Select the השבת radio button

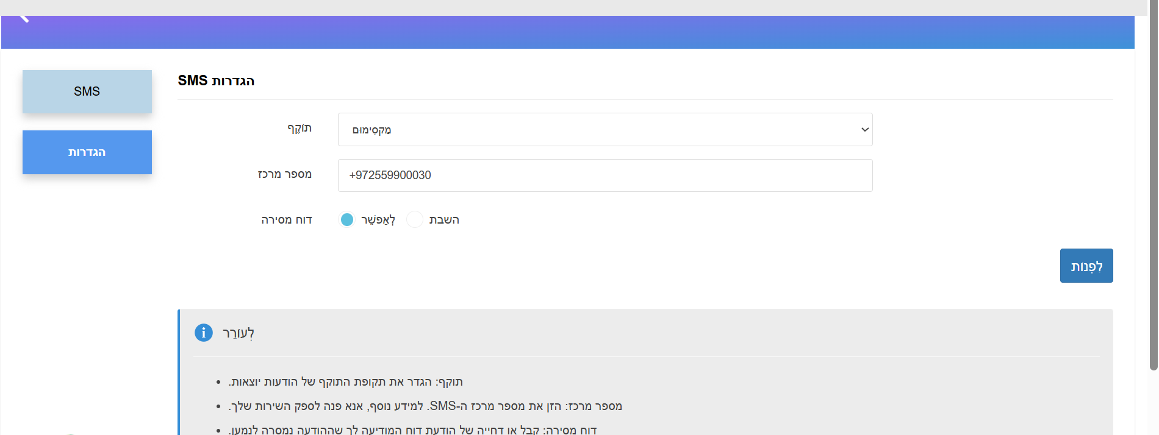click(415, 219)
